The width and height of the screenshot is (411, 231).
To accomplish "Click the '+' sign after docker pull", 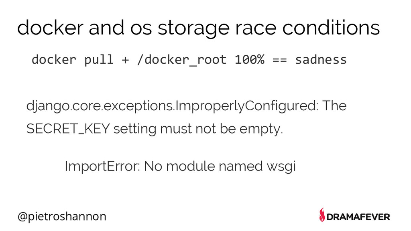I will (x=125, y=60).
